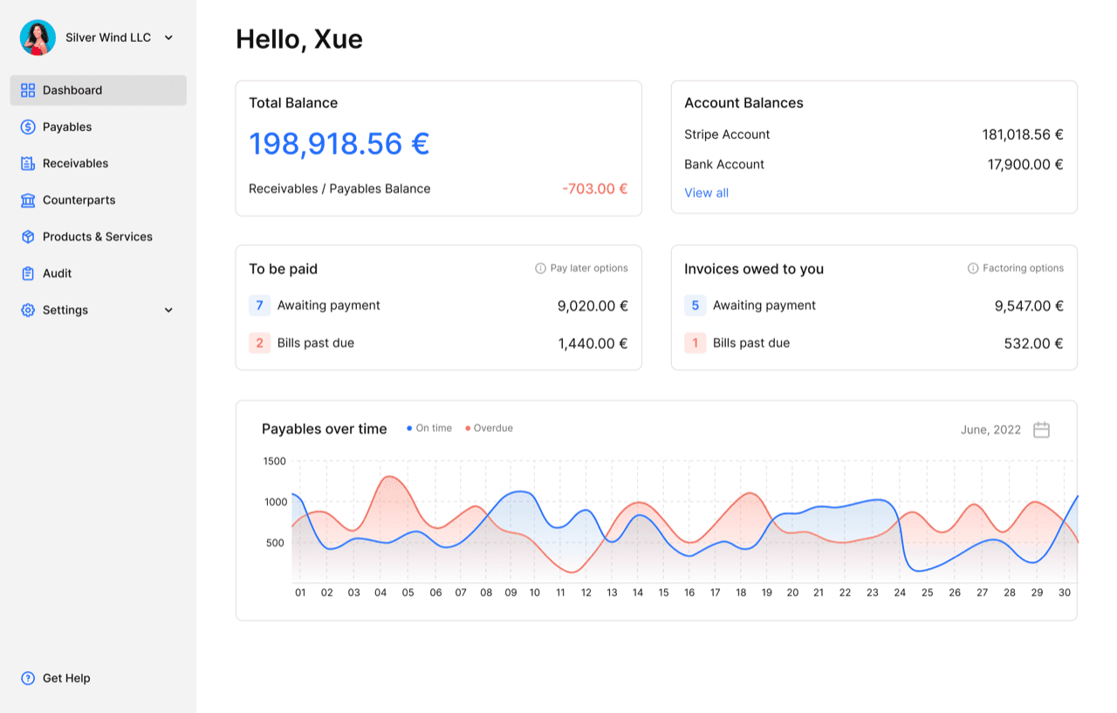Click the calendar icon next to June, 2022
The width and height of the screenshot is (1117, 713).
pos(1041,429)
